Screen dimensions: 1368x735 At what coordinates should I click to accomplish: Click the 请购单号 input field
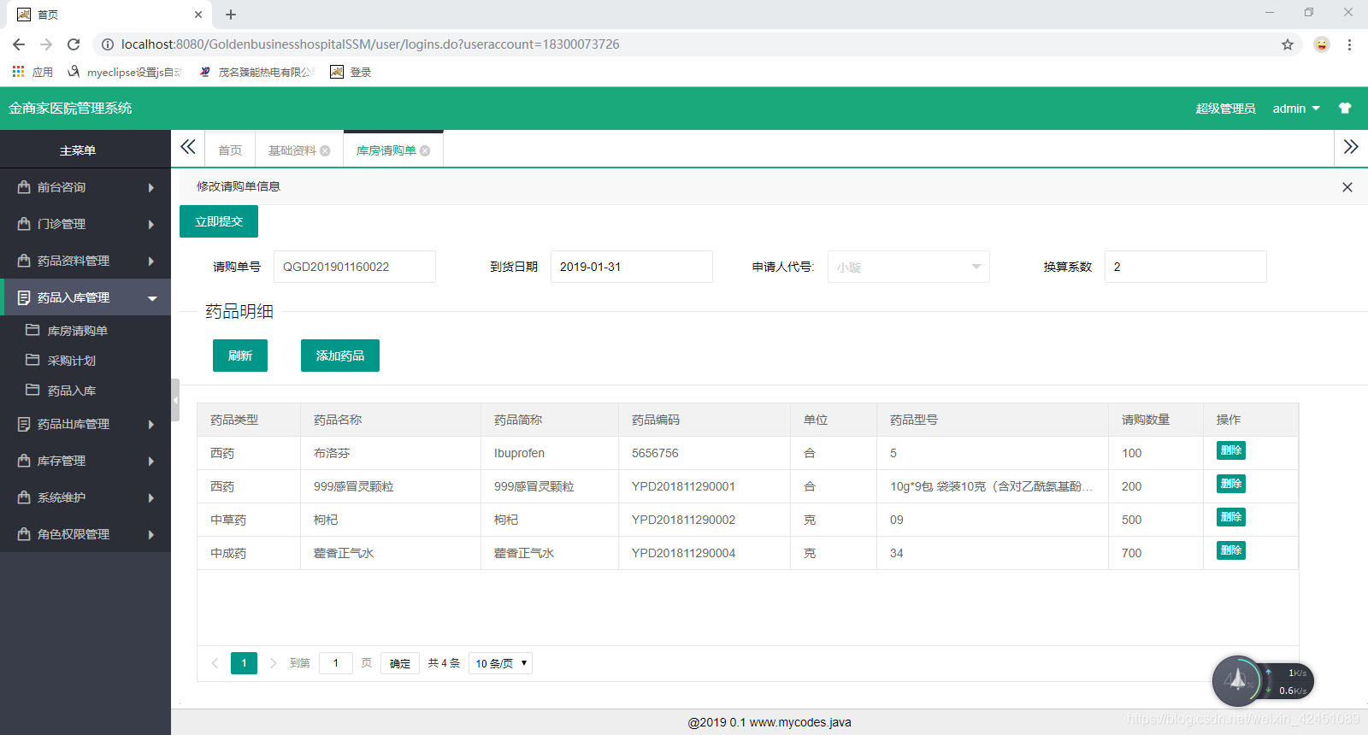pos(355,267)
